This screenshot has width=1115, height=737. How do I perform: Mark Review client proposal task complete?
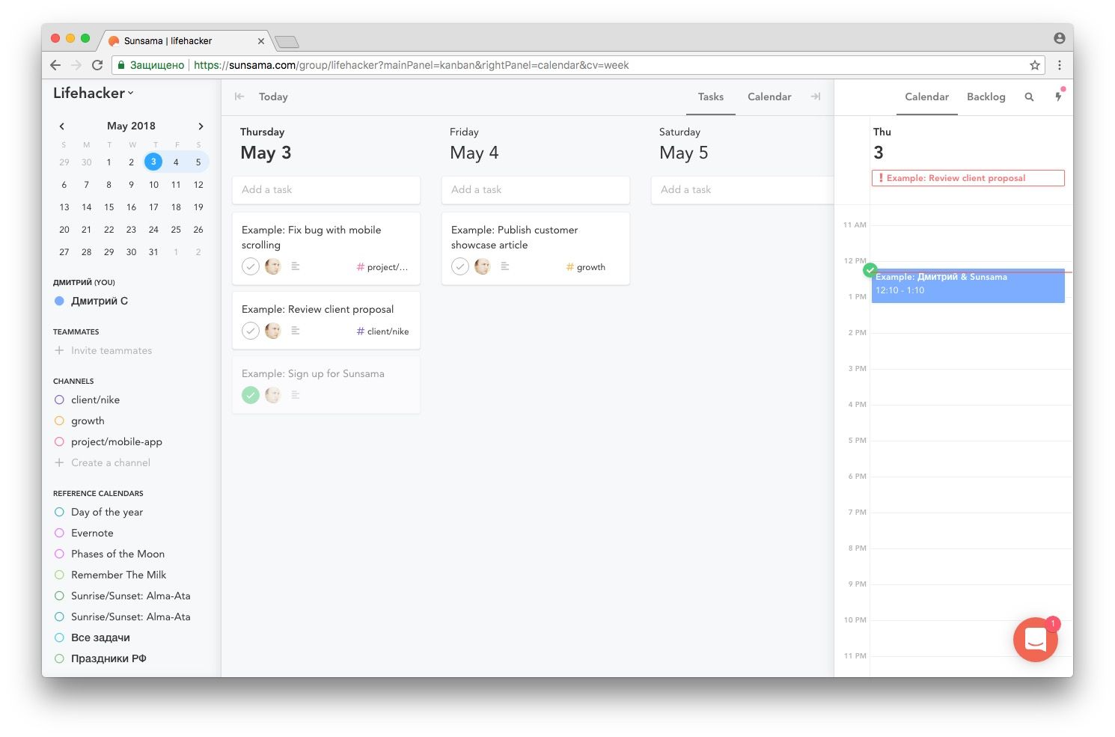pyautogui.click(x=251, y=331)
